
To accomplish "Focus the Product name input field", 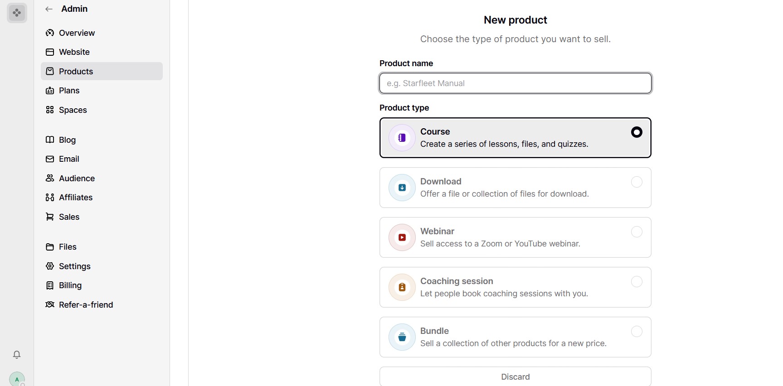I will coord(516,83).
